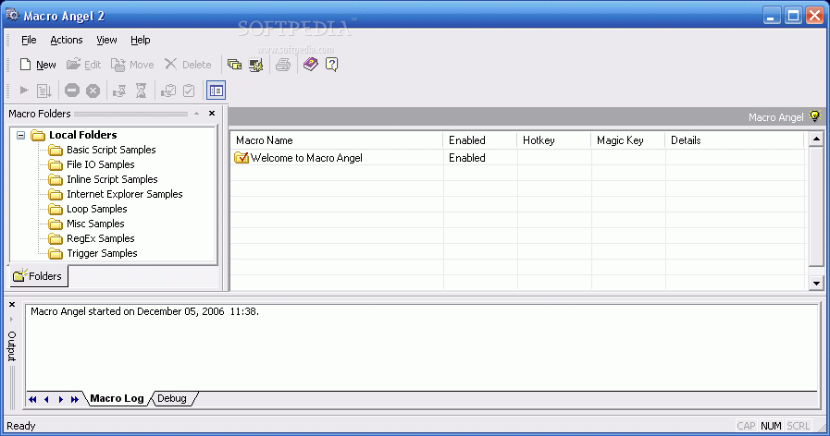
Task: Jump to last output tab arrow
Action: 75,400
